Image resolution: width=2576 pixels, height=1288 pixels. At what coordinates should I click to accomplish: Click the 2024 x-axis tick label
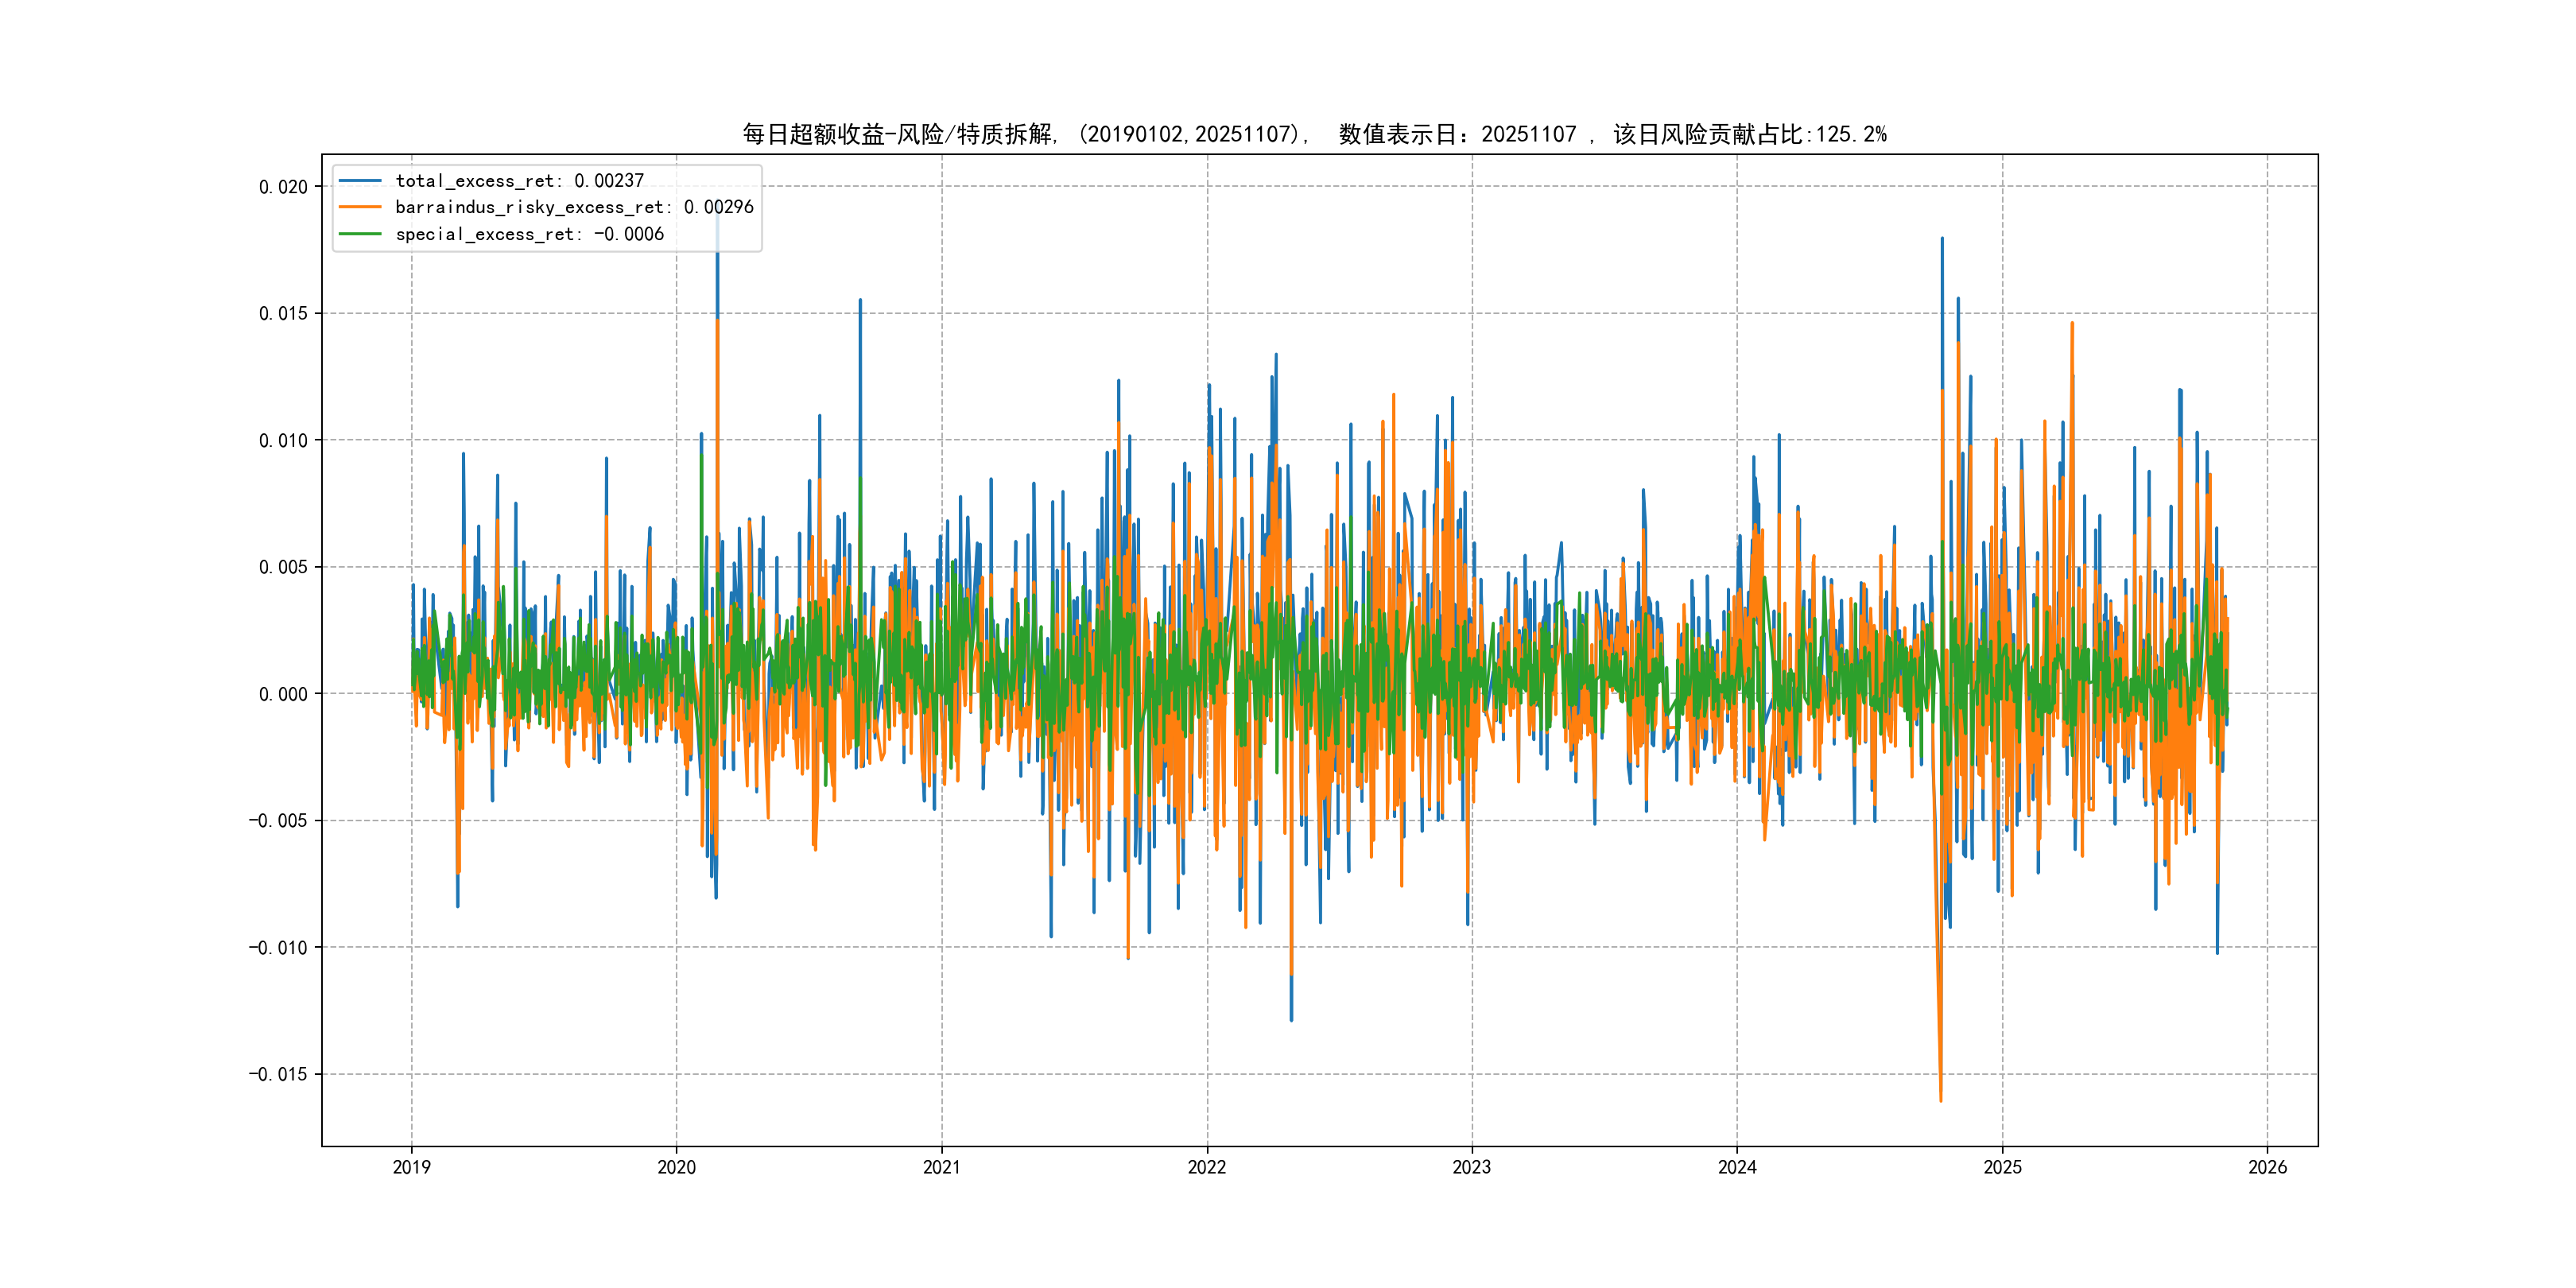click(x=1737, y=1167)
